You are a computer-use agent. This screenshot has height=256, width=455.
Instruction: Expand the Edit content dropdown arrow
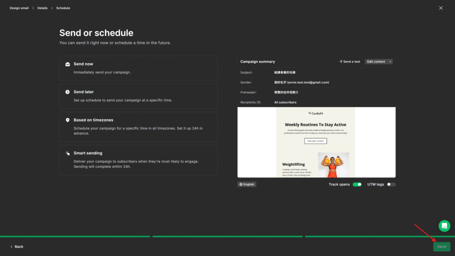pos(390,62)
